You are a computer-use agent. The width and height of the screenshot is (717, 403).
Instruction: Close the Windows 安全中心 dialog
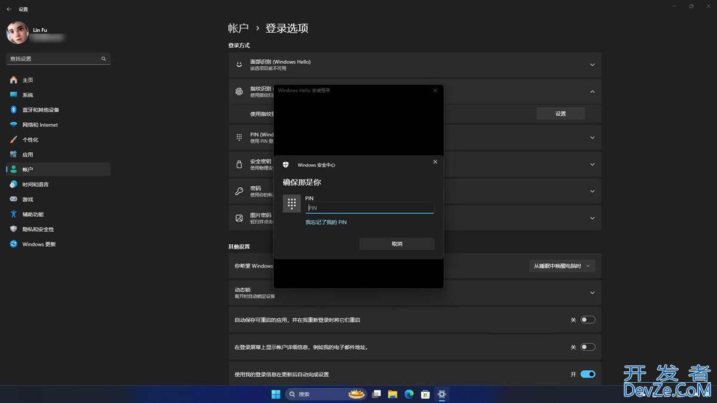coord(435,162)
